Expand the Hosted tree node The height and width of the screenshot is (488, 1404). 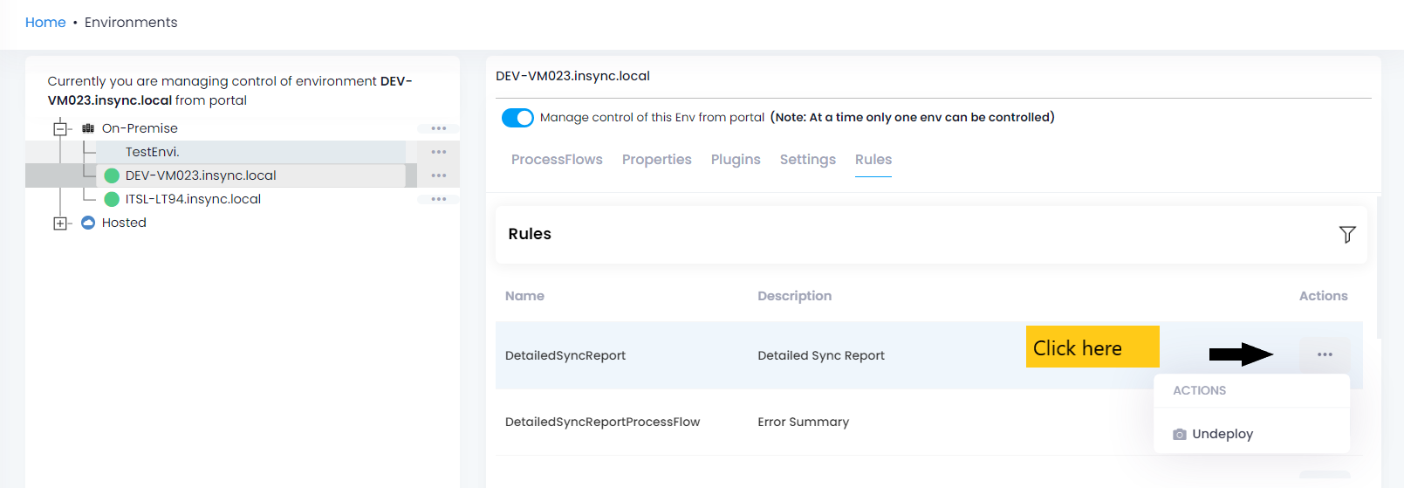coord(60,223)
